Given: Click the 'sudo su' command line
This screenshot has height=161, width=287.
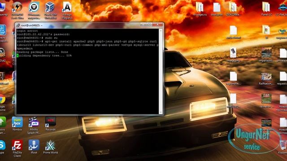Looking at the screenshot, I should click(x=37, y=38).
